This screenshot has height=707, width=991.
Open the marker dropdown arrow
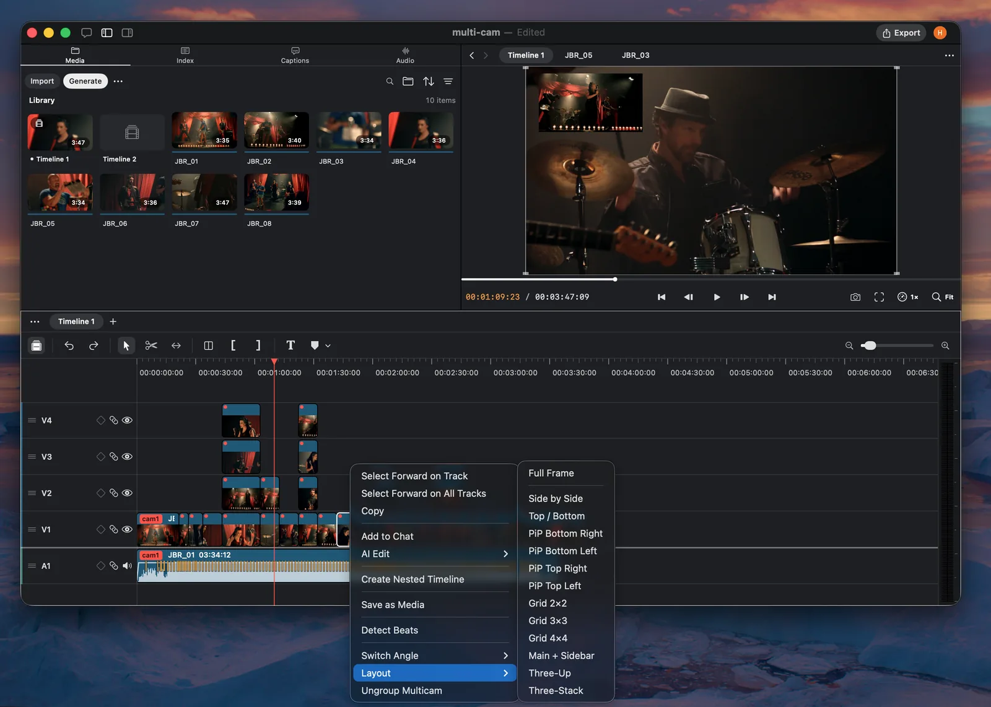pos(328,346)
